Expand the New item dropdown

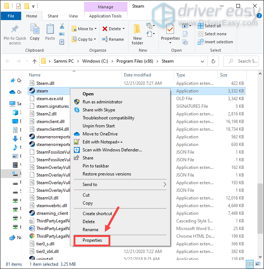(x=150, y=26)
